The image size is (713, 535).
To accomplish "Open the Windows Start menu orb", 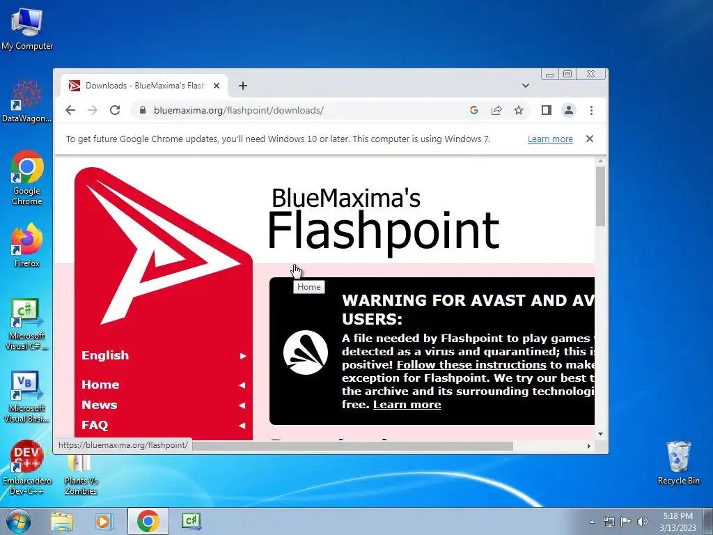I will pos(18,521).
